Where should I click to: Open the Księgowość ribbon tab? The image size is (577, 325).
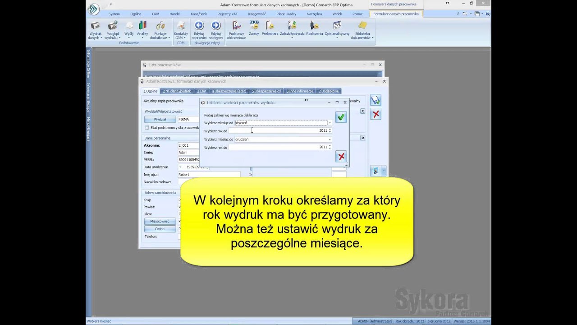(x=257, y=14)
